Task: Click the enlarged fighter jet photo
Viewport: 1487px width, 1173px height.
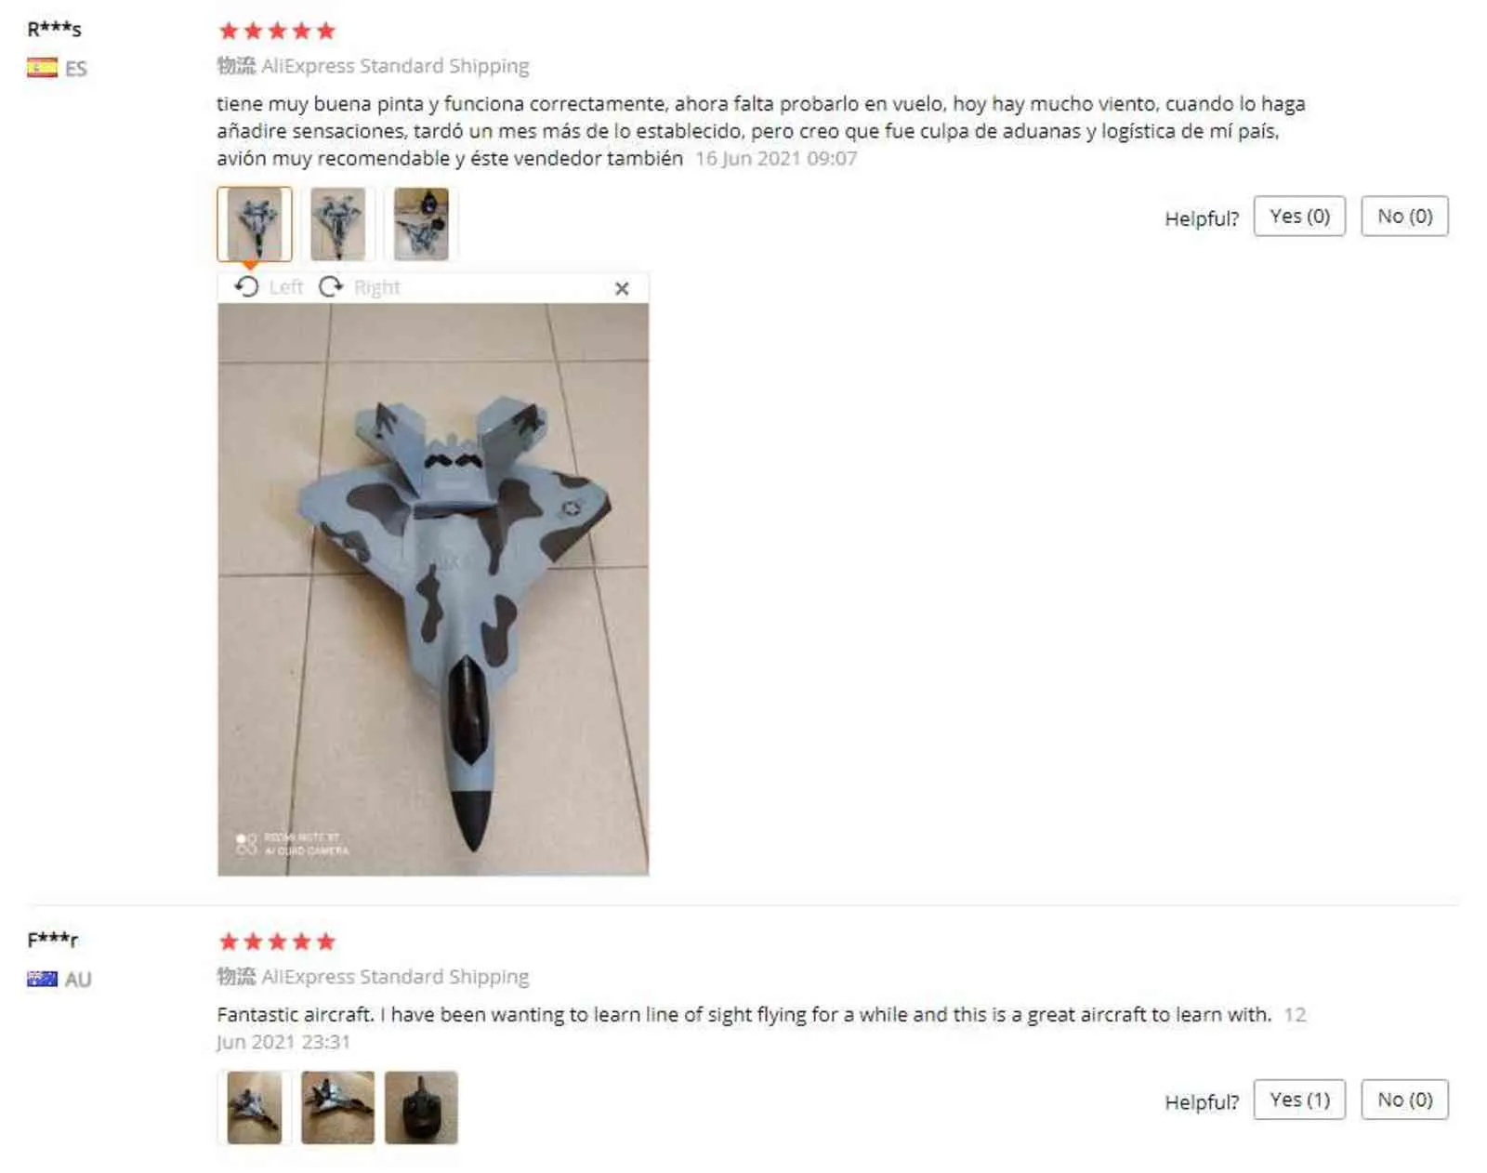Action: pos(433,589)
